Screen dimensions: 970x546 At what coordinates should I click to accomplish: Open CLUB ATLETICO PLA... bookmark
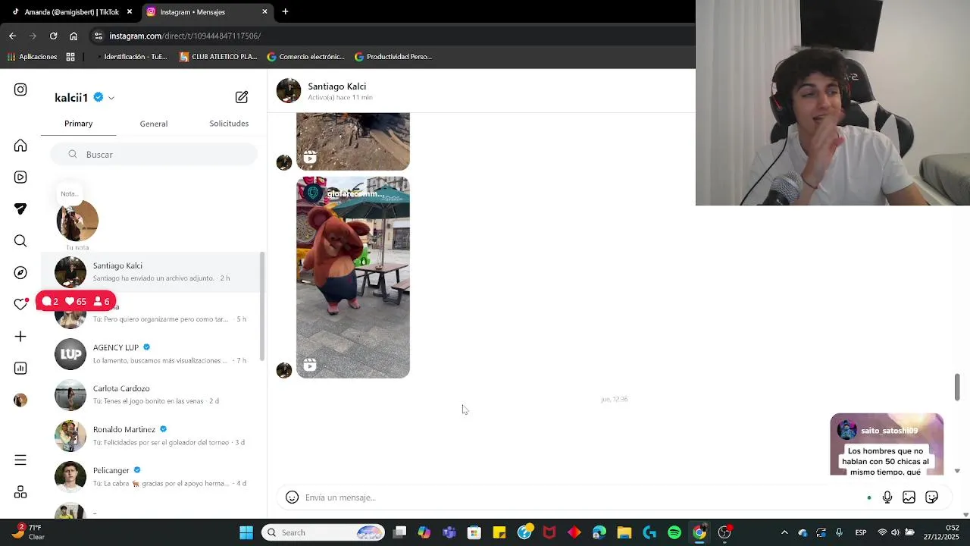218,57
